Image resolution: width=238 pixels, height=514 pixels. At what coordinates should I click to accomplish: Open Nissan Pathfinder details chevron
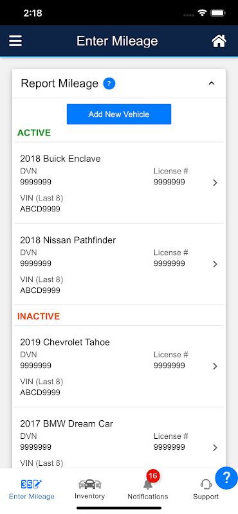(x=215, y=264)
